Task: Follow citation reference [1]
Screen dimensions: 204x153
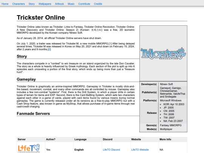Action: pyautogui.click(x=110, y=43)
